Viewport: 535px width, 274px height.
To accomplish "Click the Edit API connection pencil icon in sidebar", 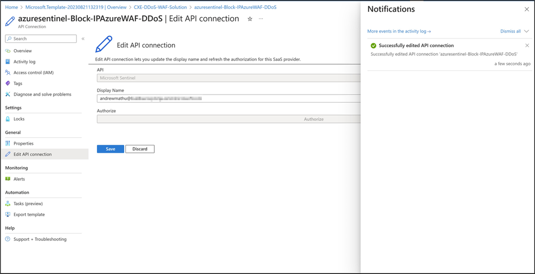I will tap(8, 154).
